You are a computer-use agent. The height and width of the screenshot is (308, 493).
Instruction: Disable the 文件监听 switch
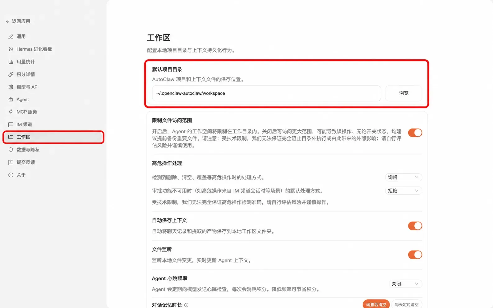[415, 255]
